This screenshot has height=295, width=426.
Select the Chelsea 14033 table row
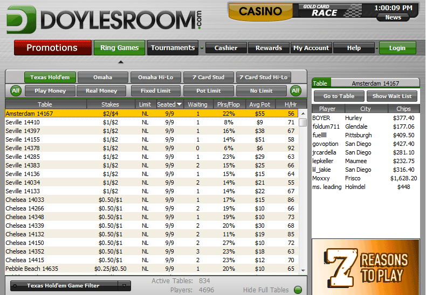coord(152,200)
